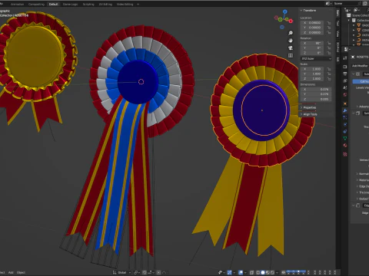
Task: Click the hand pan-view gizmo icon
Action: (291, 41)
